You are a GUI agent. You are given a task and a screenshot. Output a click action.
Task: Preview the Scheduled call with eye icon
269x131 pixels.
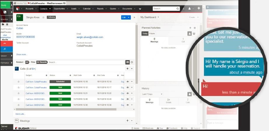(x=127, y=82)
